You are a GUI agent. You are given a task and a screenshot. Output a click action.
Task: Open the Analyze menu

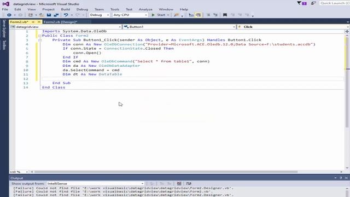(x=145, y=9)
